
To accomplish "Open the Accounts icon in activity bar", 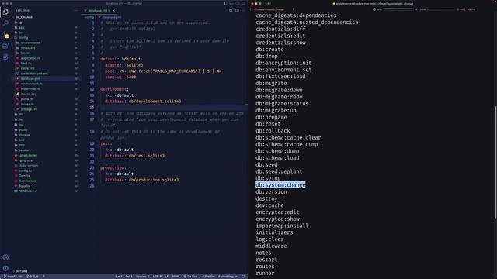I will click(5, 257).
